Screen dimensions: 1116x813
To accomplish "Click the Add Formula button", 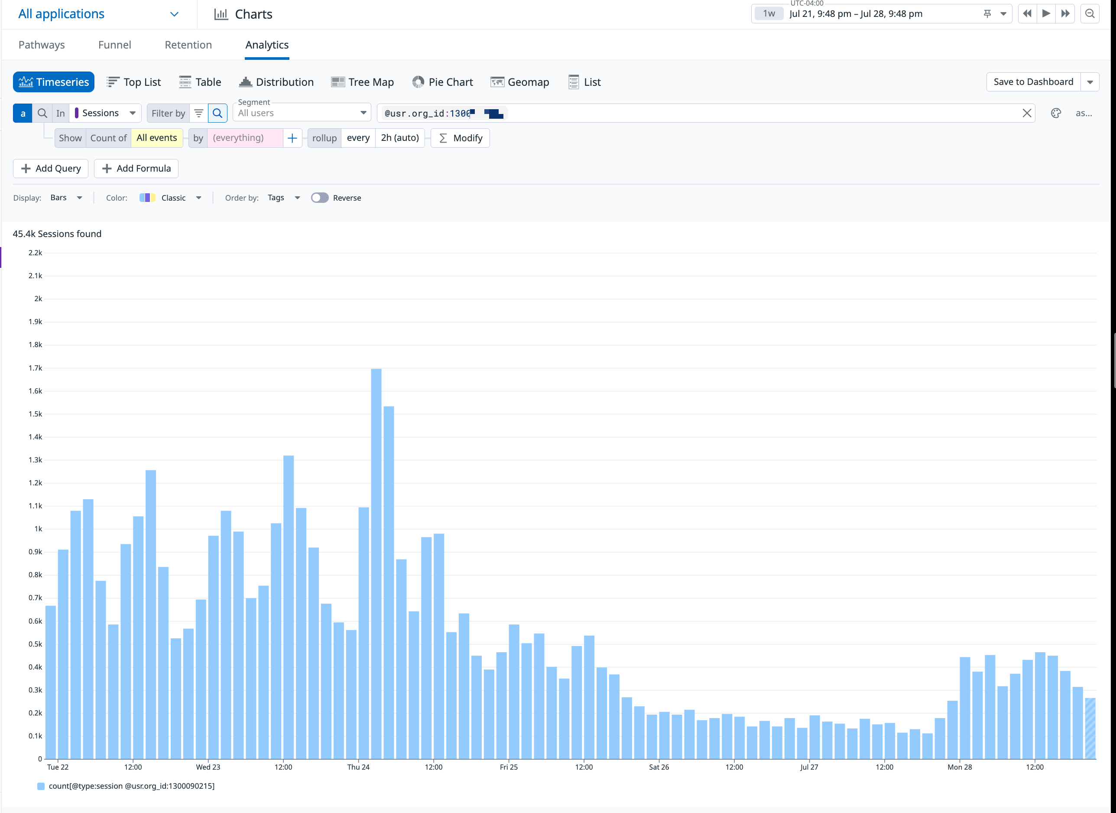I will pyautogui.click(x=136, y=169).
